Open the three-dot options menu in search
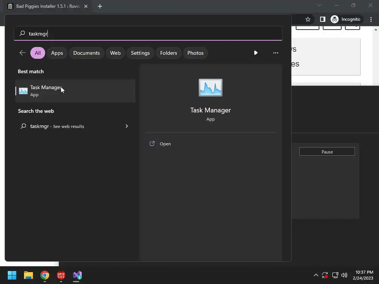Screen dimensions: 379x284 [275, 53]
